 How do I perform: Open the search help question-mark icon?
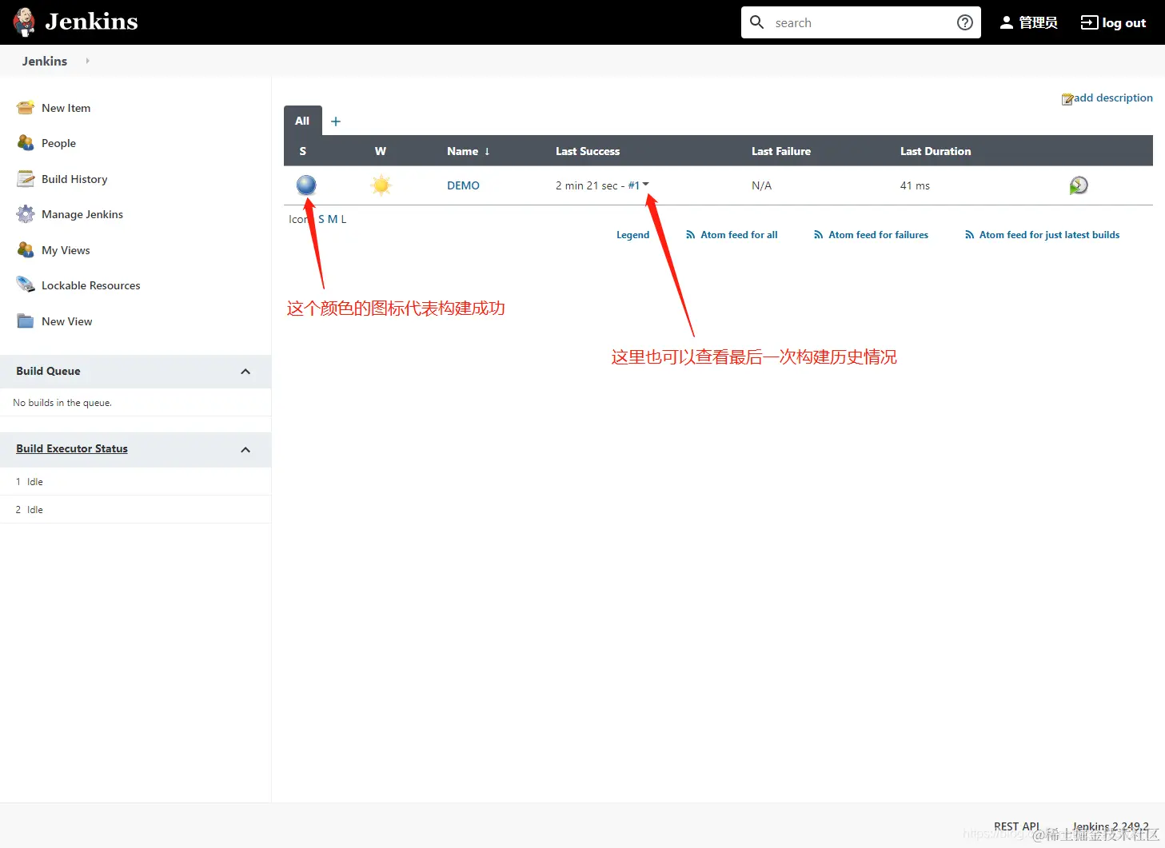[965, 22]
